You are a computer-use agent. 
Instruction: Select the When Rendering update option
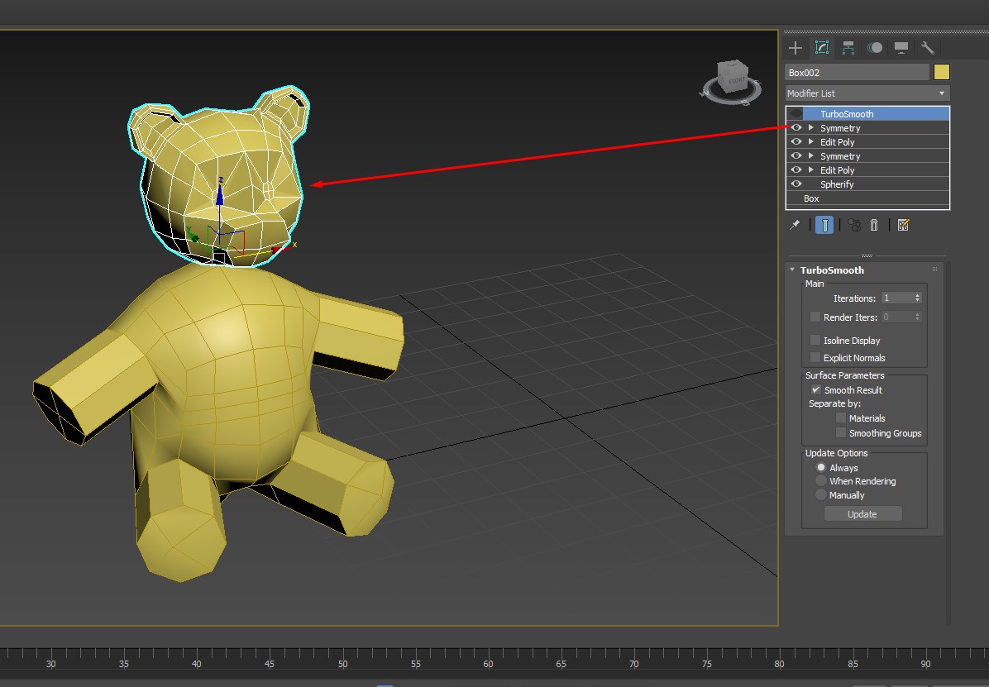pyautogui.click(x=821, y=481)
